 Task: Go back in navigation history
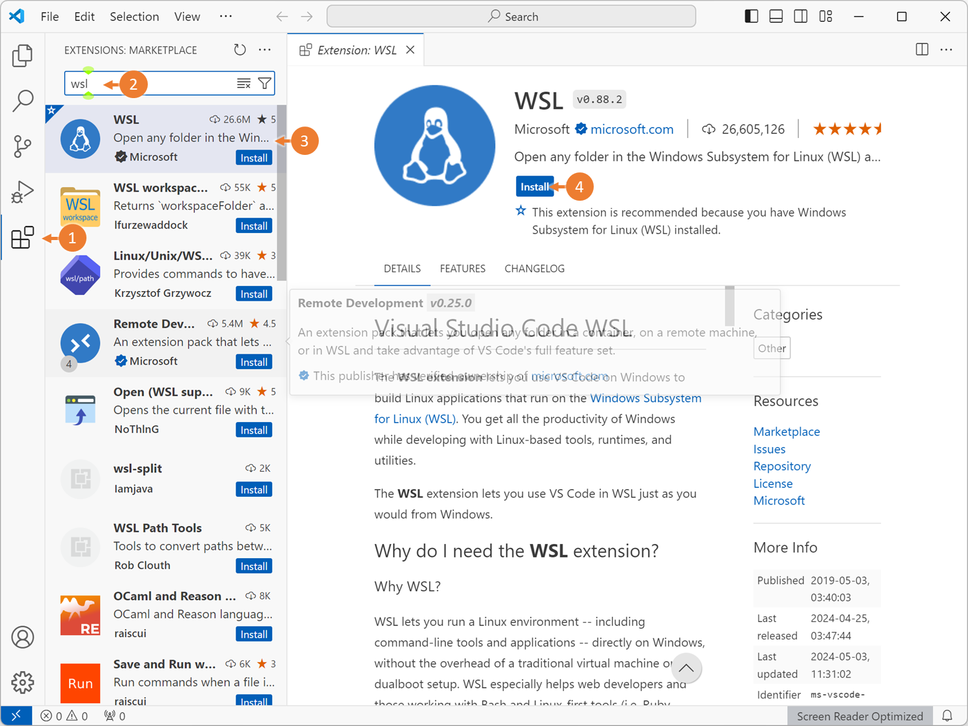(x=282, y=17)
